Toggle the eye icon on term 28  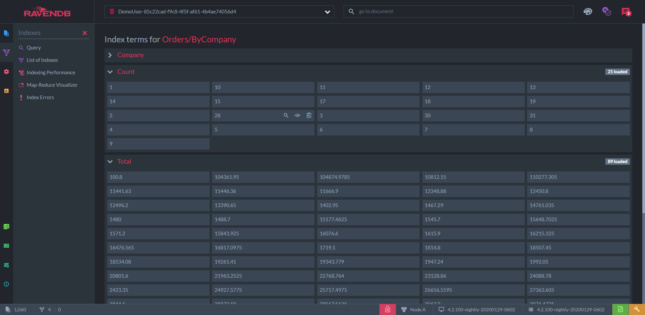coord(297,115)
